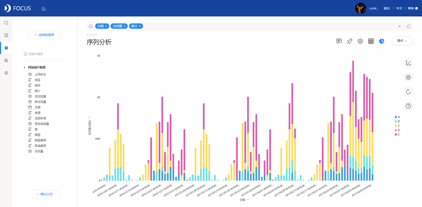Click the FOCUS logo
Image resolution: width=422 pixels, height=207 pixels.
coord(18,8)
